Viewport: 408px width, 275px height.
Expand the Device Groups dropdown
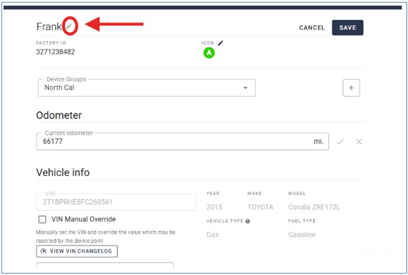point(245,88)
